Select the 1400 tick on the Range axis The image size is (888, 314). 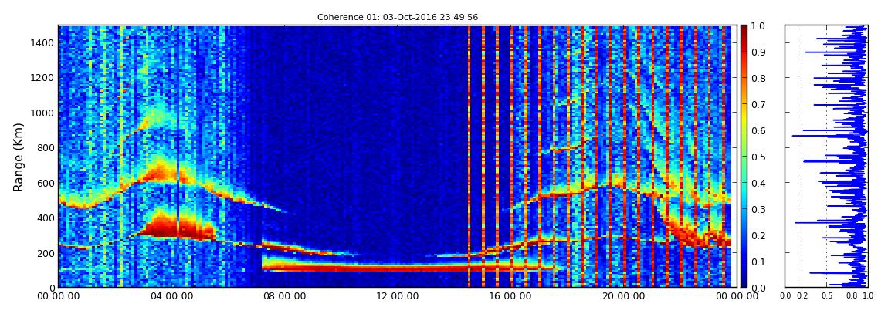pyautogui.click(x=42, y=43)
